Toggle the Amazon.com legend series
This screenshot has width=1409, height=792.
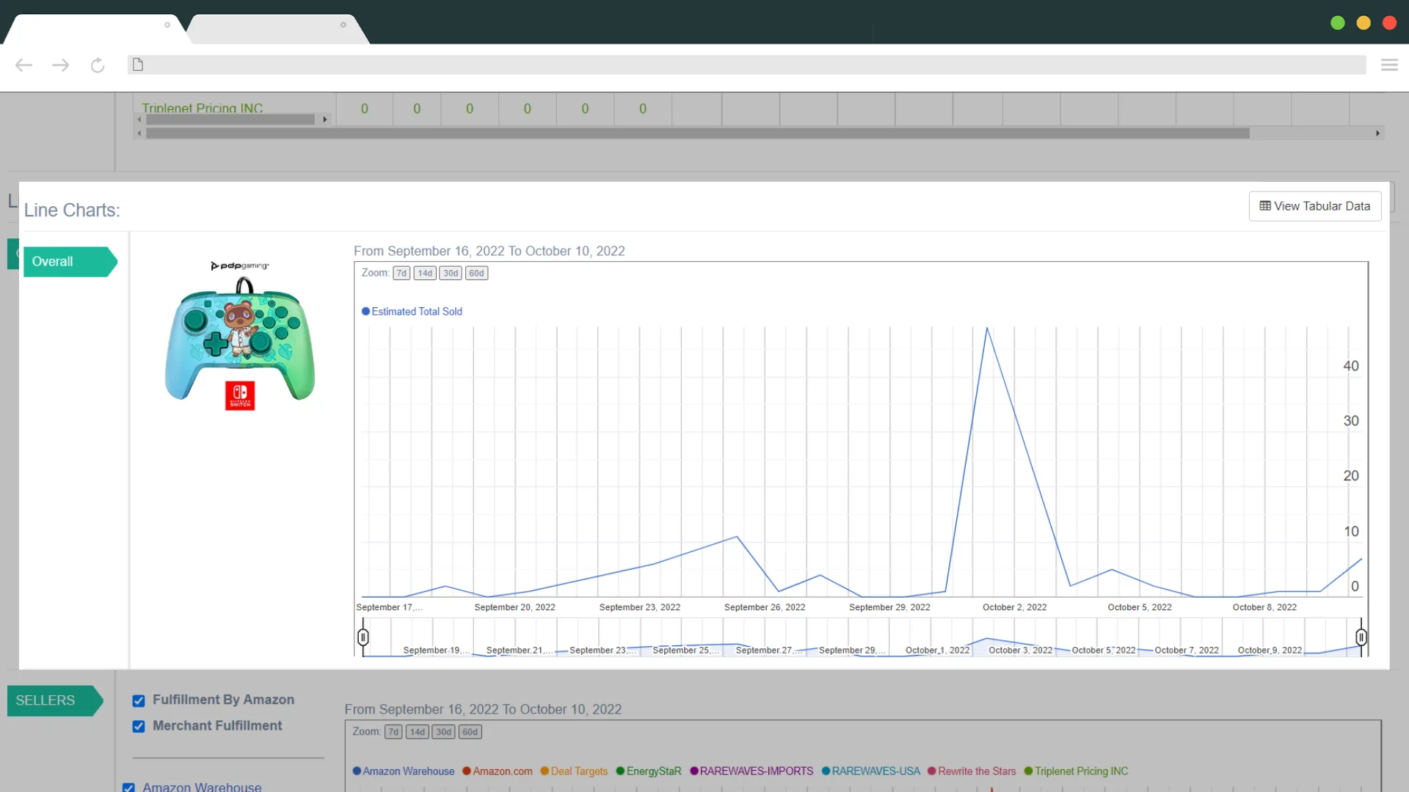click(x=498, y=771)
